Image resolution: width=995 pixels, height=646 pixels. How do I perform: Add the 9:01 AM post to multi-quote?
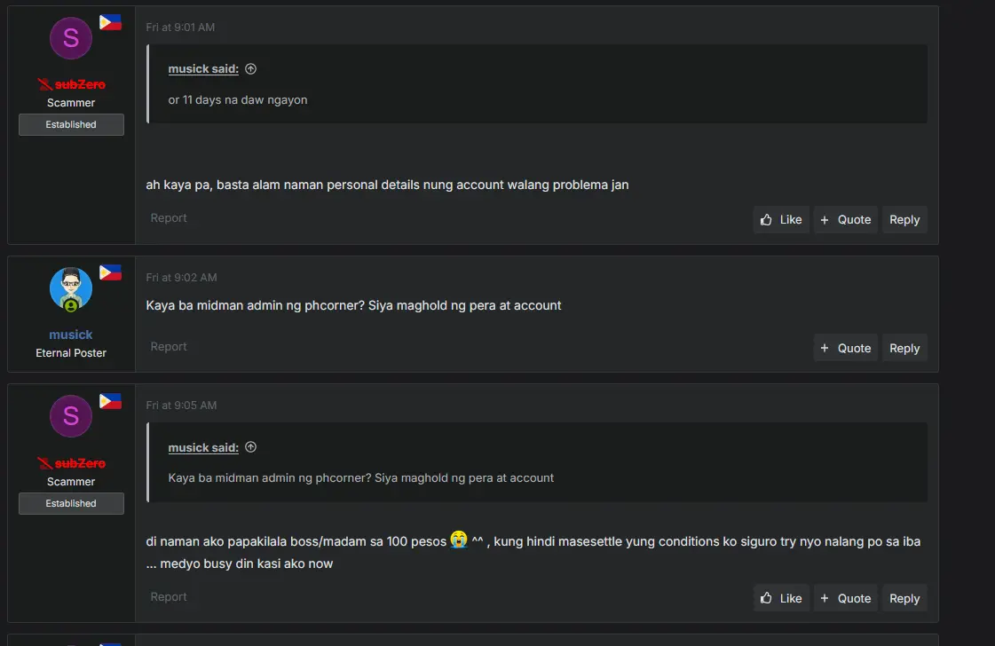pyautogui.click(x=845, y=219)
